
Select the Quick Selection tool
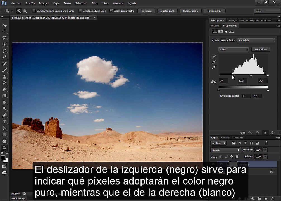[4, 44]
